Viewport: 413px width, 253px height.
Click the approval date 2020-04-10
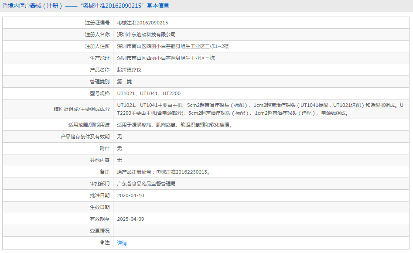pyautogui.click(x=130, y=195)
